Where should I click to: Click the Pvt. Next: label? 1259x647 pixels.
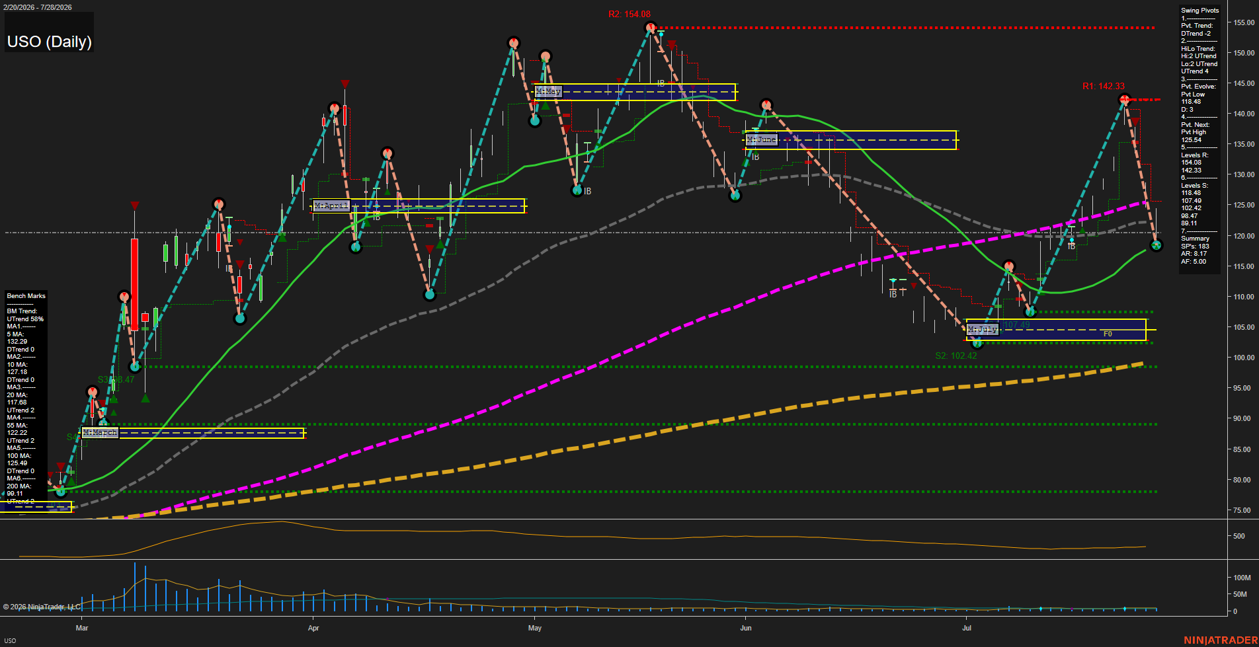pyautogui.click(x=1195, y=125)
